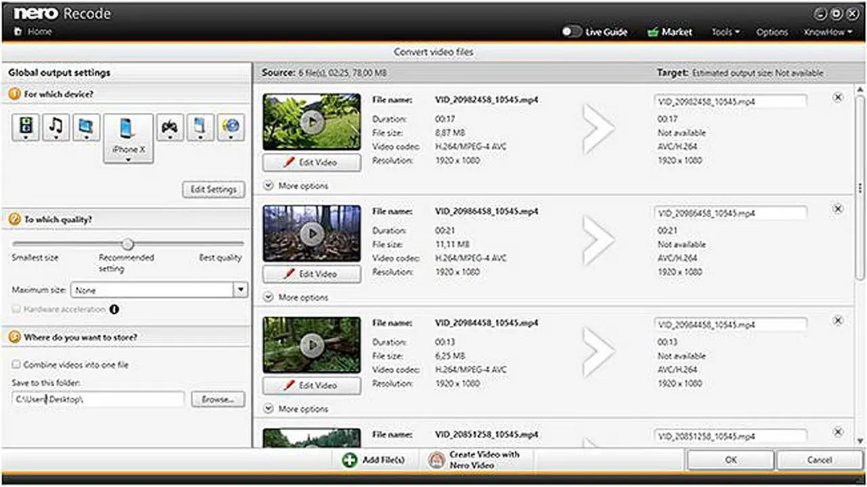Click the Save to this folder path field

point(98,399)
